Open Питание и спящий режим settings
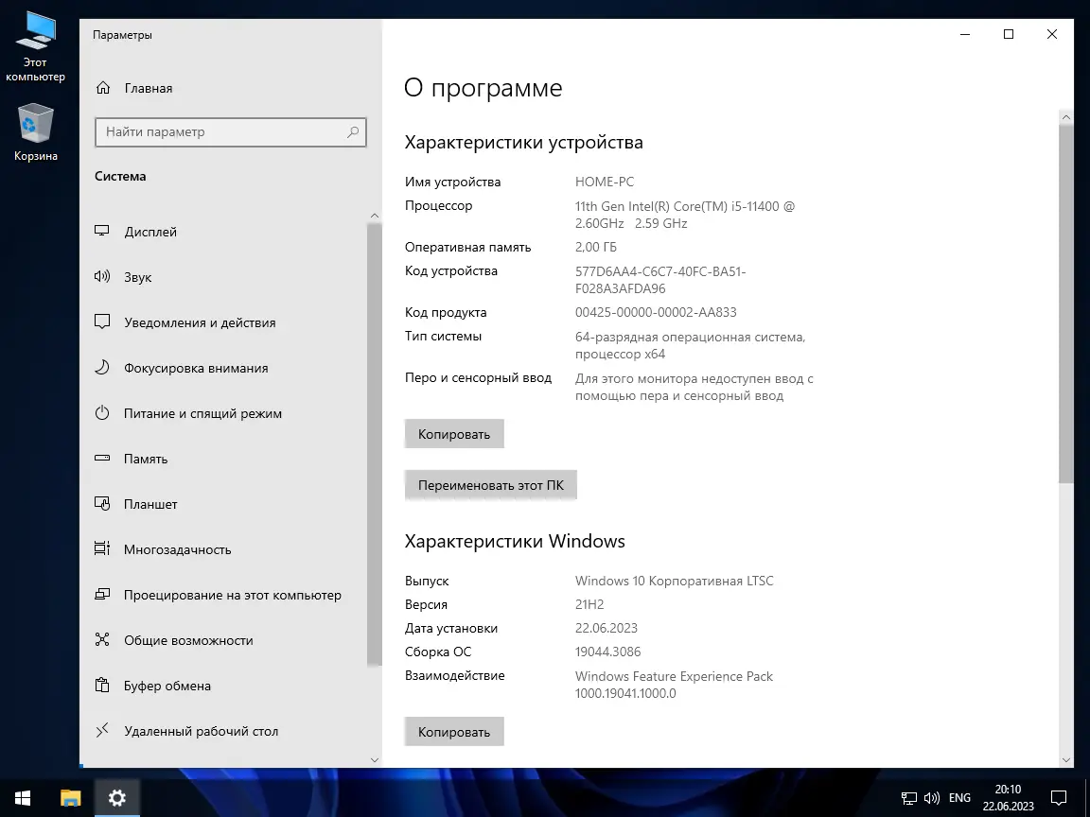This screenshot has height=817, width=1090. click(202, 413)
